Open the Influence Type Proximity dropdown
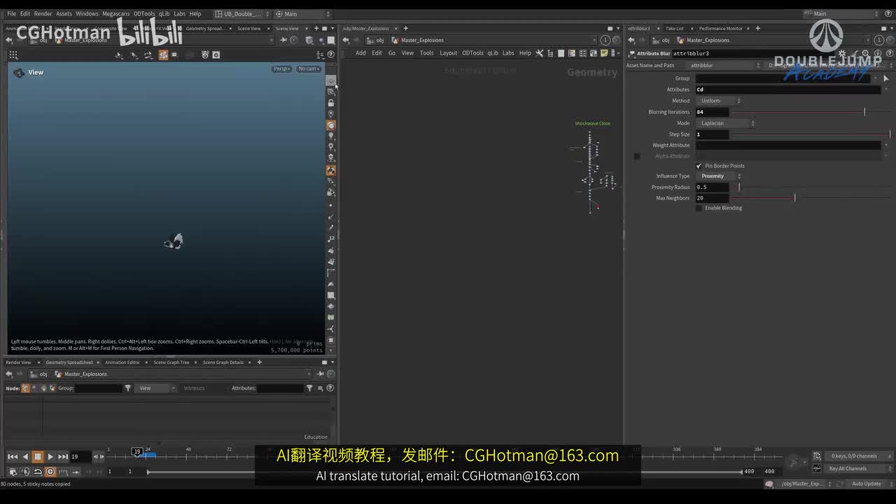The height and width of the screenshot is (504, 896). click(719, 176)
